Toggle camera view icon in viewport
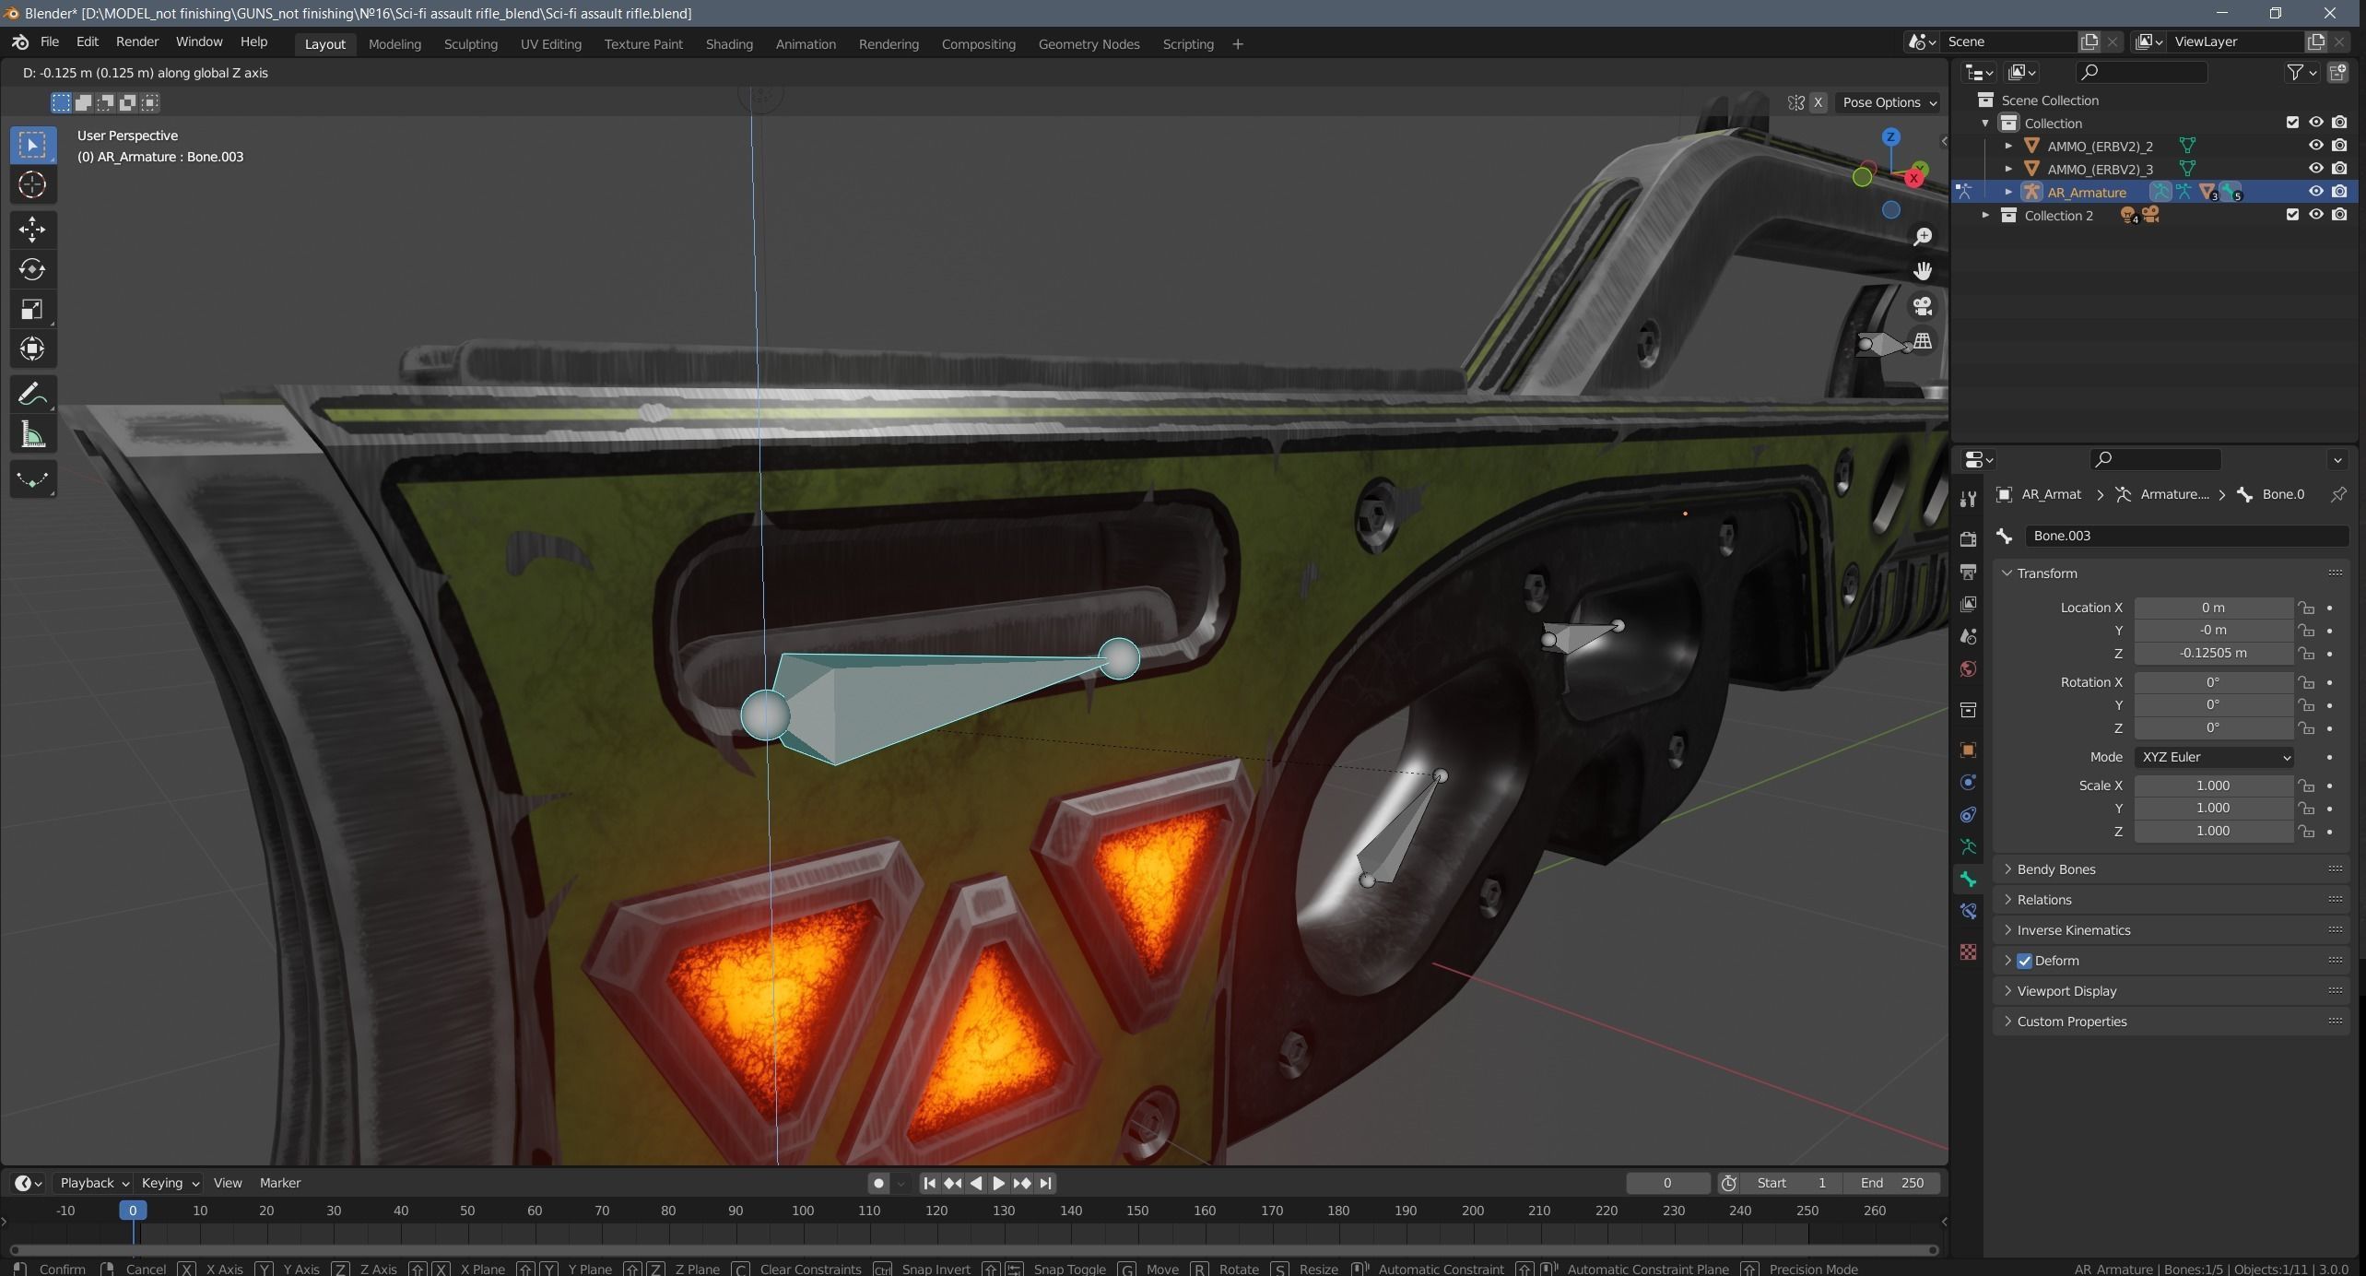This screenshot has height=1276, width=2366. coord(1923,306)
